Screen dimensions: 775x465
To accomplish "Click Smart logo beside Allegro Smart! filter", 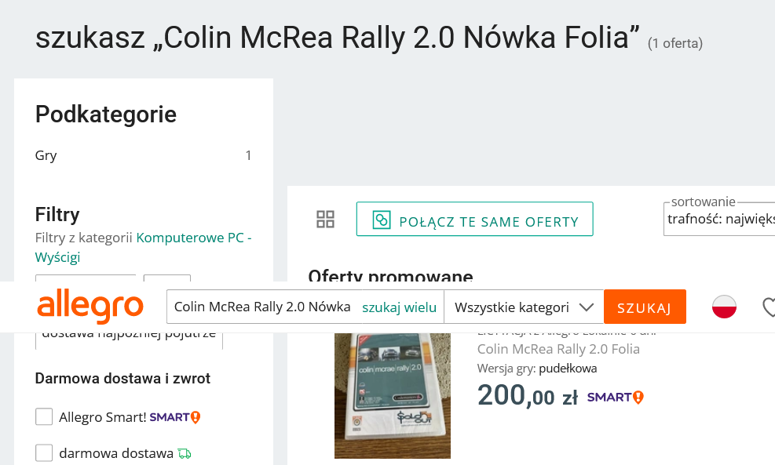I will pyautogui.click(x=175, y=417).
